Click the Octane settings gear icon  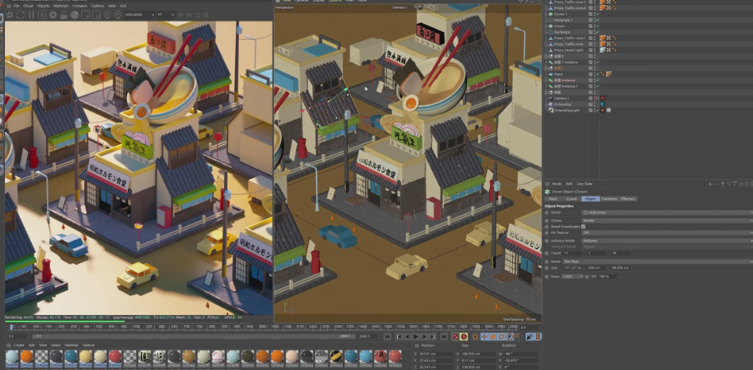53,14
